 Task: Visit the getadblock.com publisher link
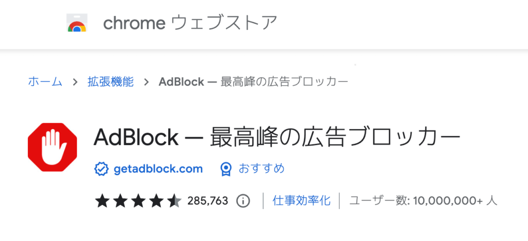(x=158, y=169)
